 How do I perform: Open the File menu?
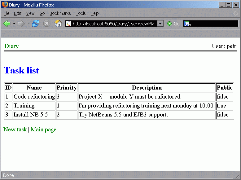(x=6, y=13)
